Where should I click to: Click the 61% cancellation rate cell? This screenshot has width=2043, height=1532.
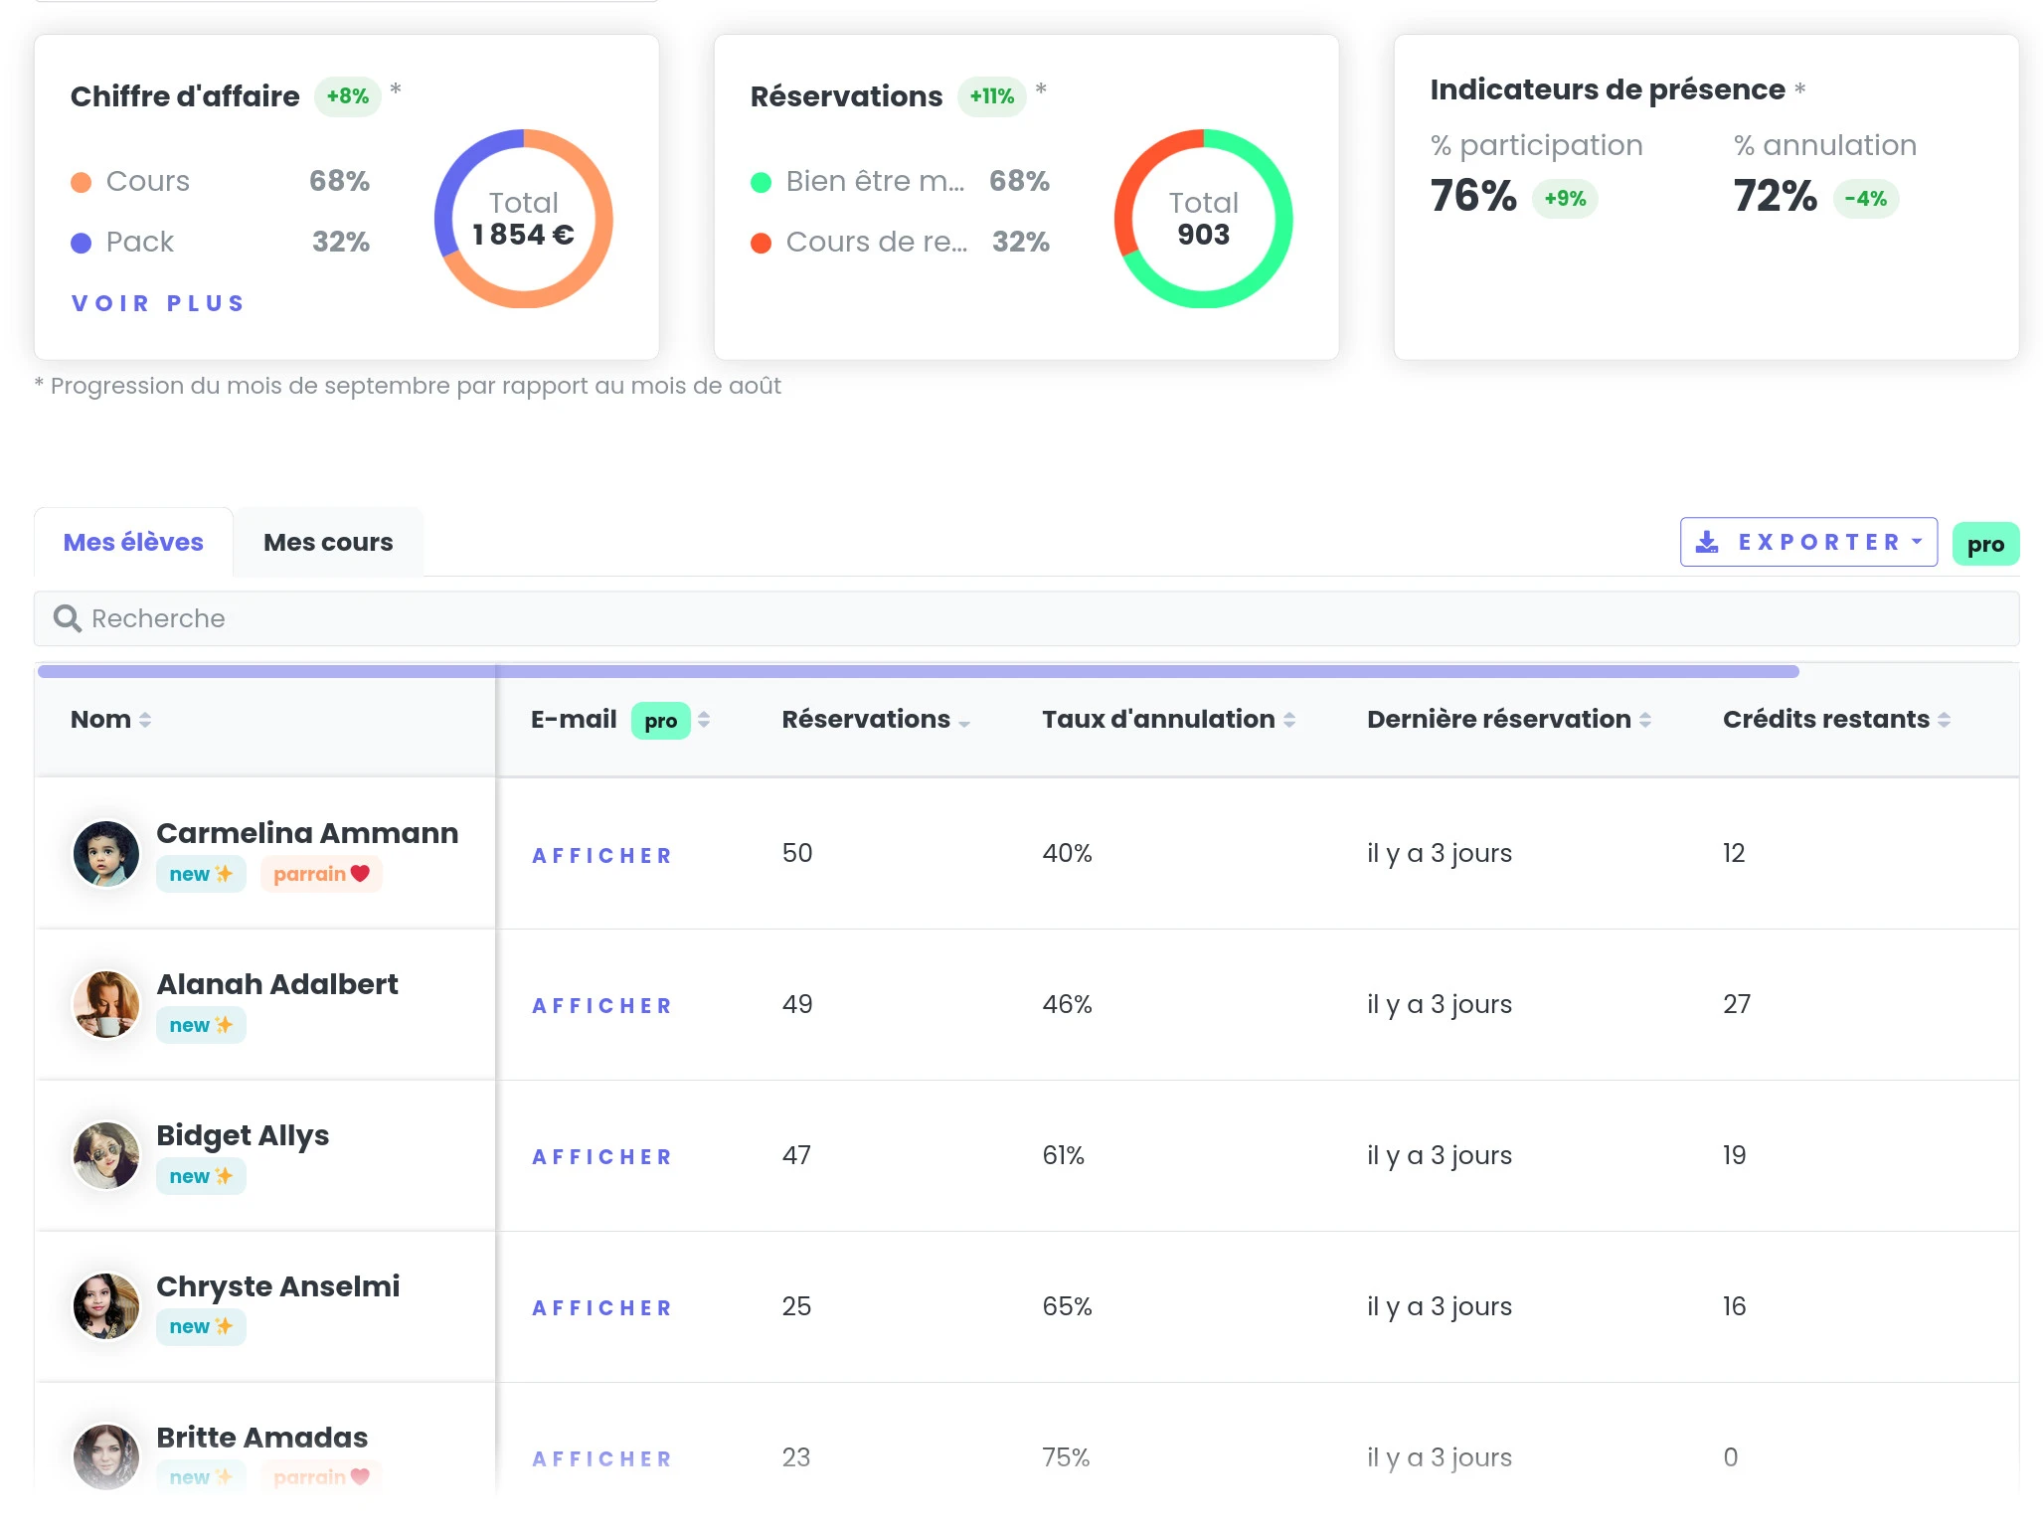(1063, 1155)
